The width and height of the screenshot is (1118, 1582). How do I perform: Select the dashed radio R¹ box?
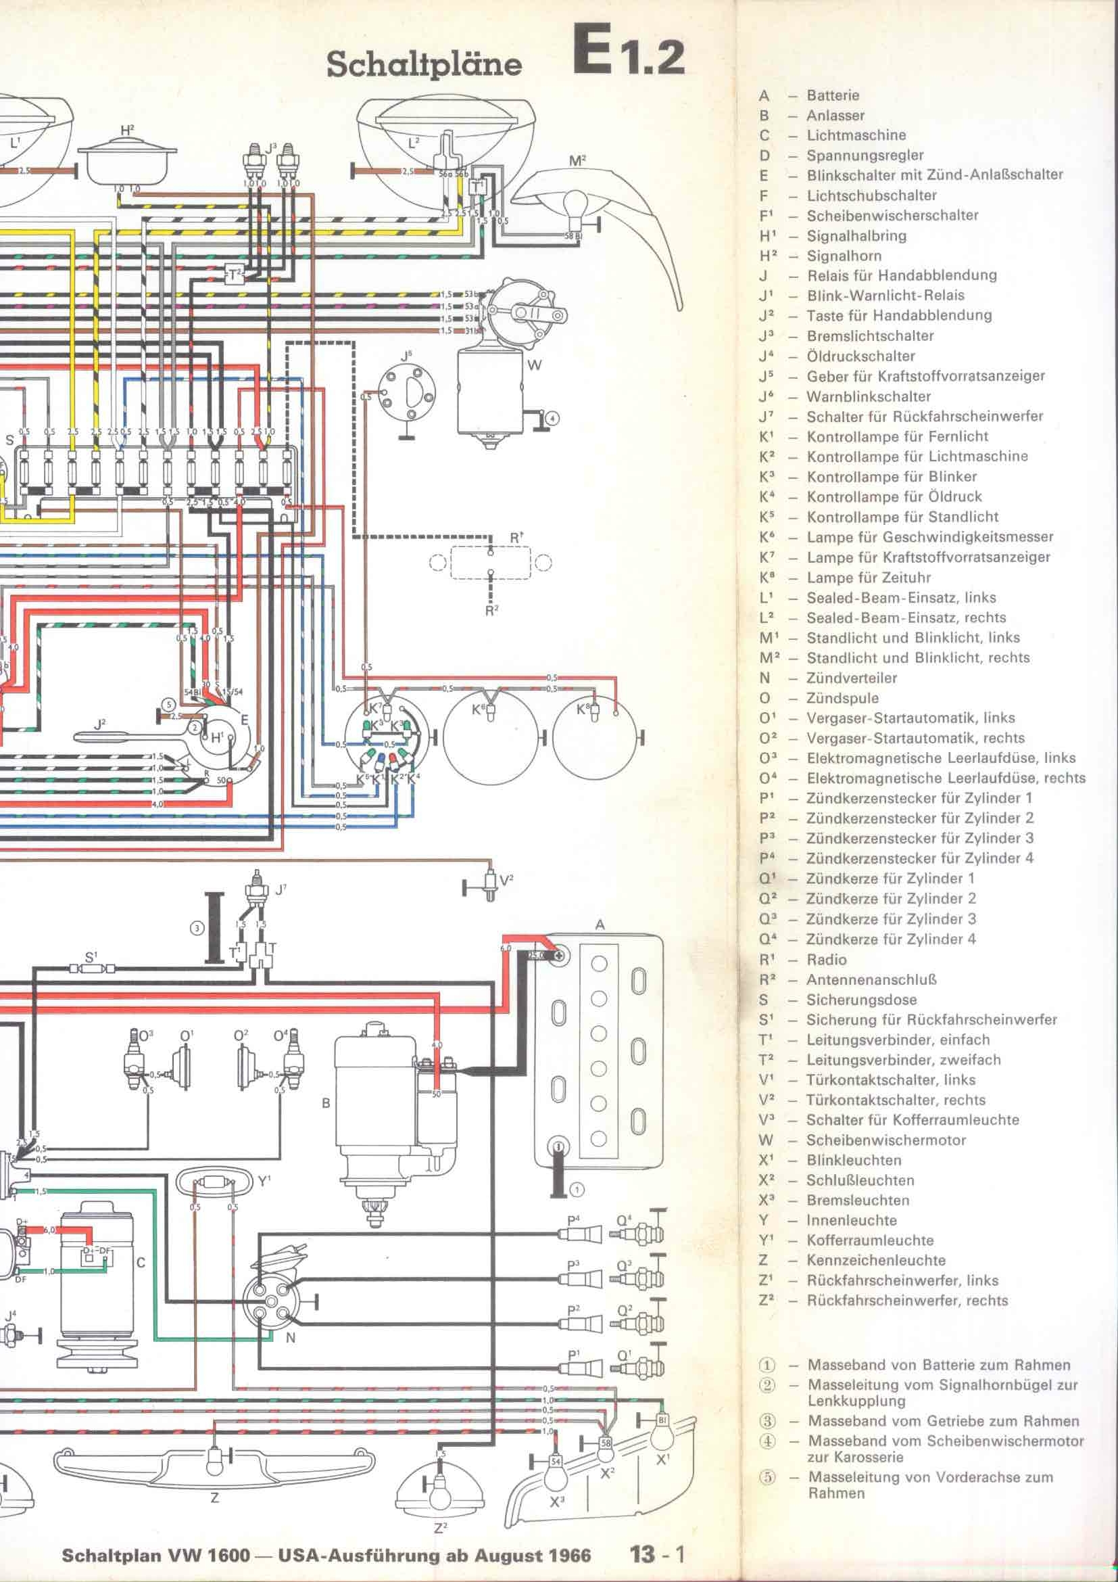(x=490, y=563)
